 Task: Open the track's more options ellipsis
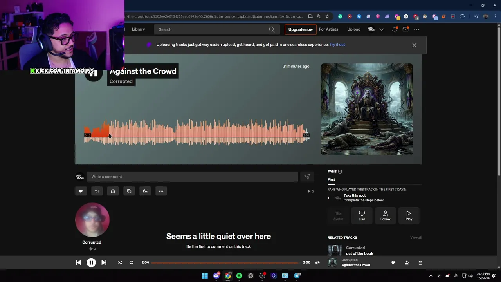[x=161, y=191]
